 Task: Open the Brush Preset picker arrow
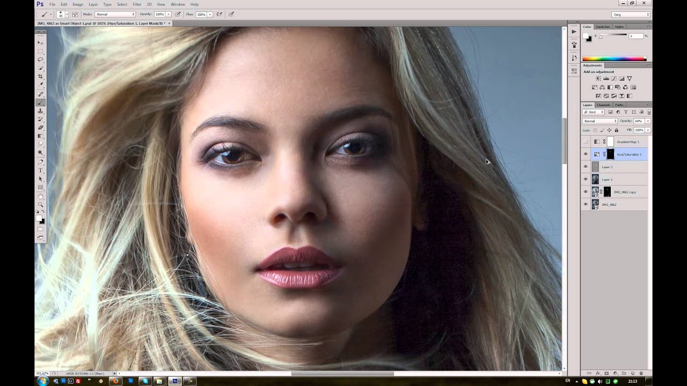pos(67,14)
